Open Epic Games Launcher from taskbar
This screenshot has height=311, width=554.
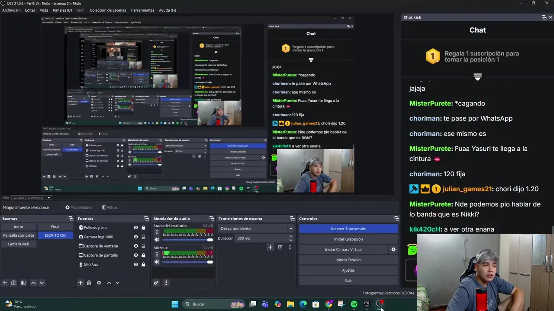[x=367, y=304]
